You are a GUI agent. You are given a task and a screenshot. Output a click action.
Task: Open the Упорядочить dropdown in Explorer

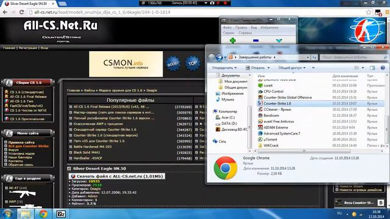pyautogui.click(x=224, y=68)
